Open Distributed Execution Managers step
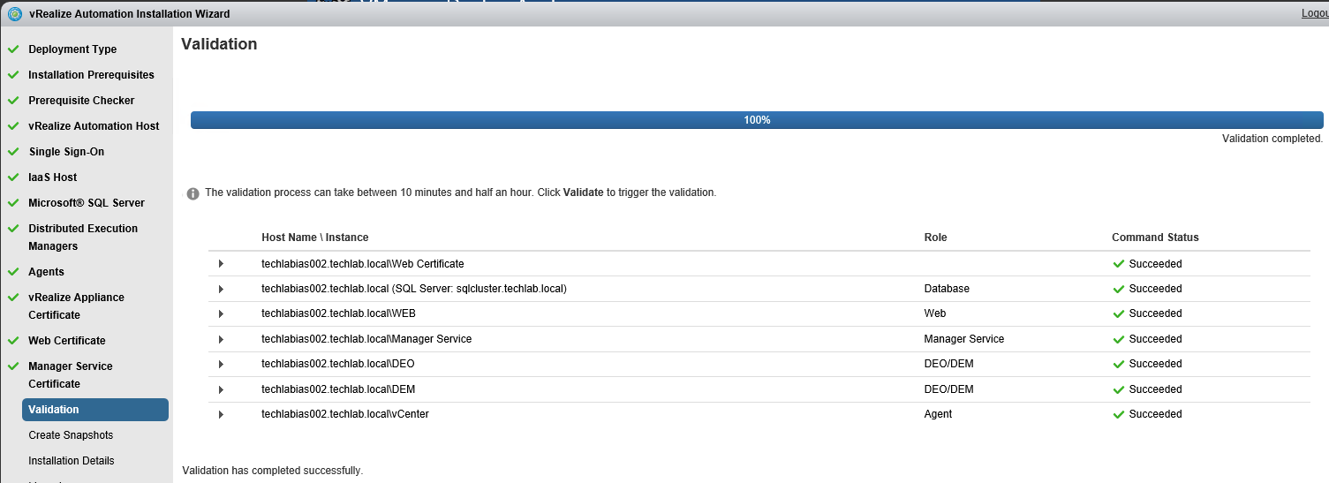This screenshot has height=483, width=1329. (83, 238)
